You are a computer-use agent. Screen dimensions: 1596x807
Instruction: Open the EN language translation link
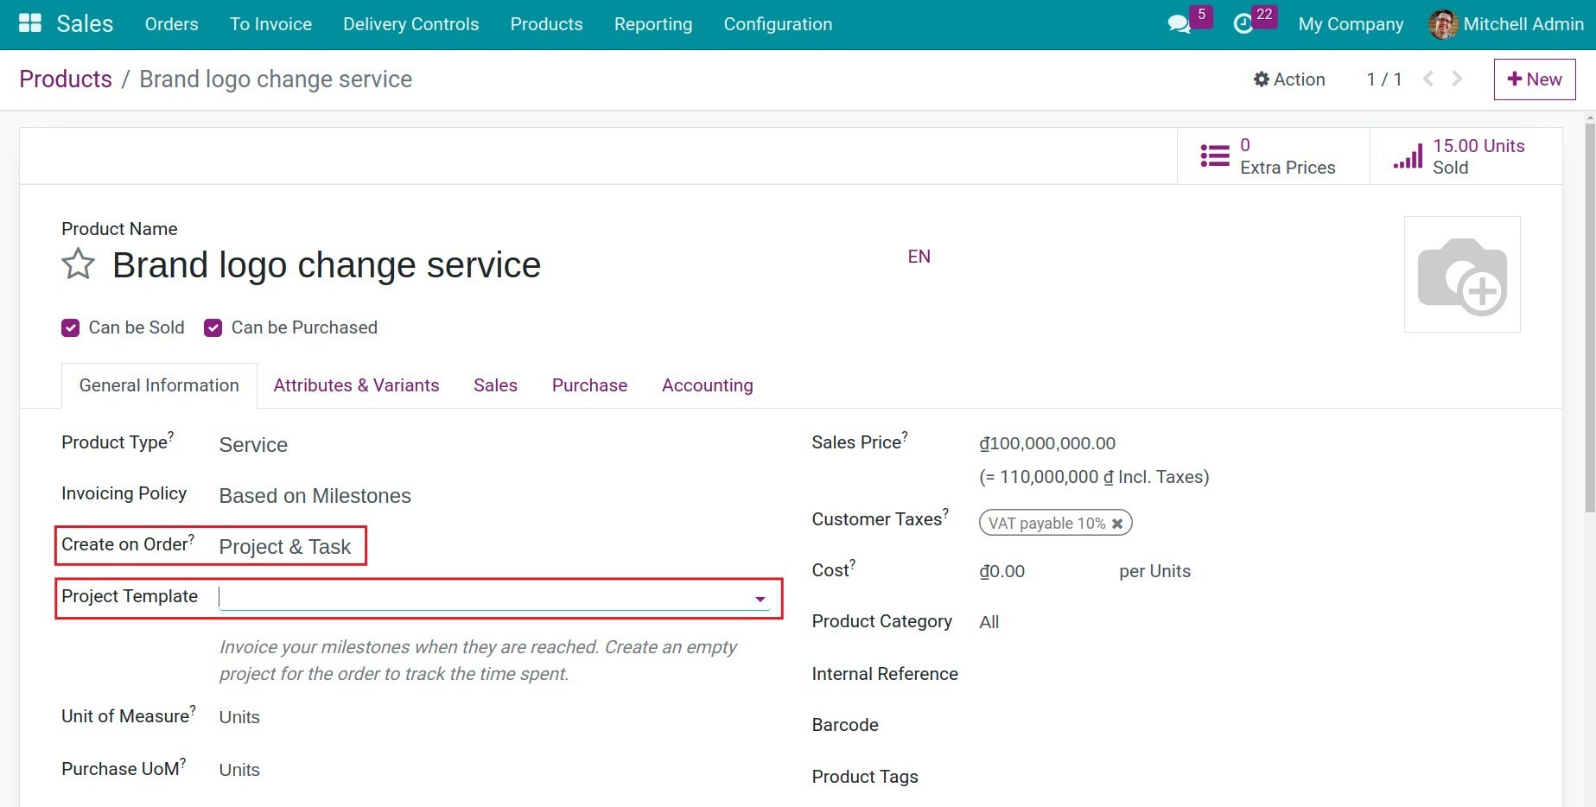(x=919, y=256)
